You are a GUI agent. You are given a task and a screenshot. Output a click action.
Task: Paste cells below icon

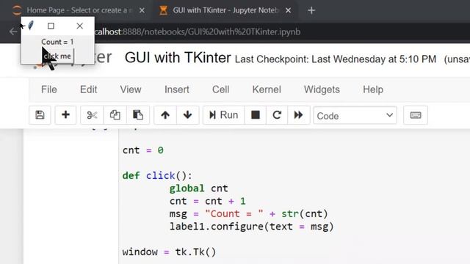click(138, 115)
